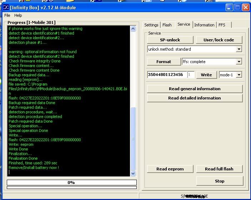Expand the mode-1 dropdown
This screenshot has height=200, width=251.
239,75
